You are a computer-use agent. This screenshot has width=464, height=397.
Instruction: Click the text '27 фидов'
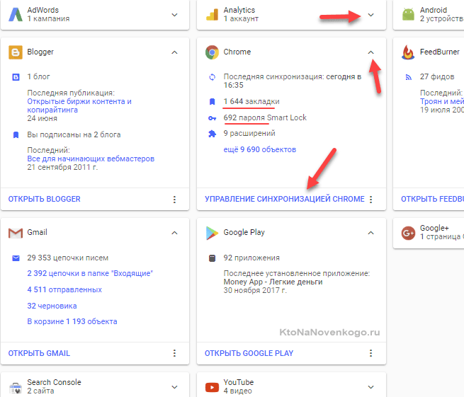pyautogui.click(x=437, y=77)
